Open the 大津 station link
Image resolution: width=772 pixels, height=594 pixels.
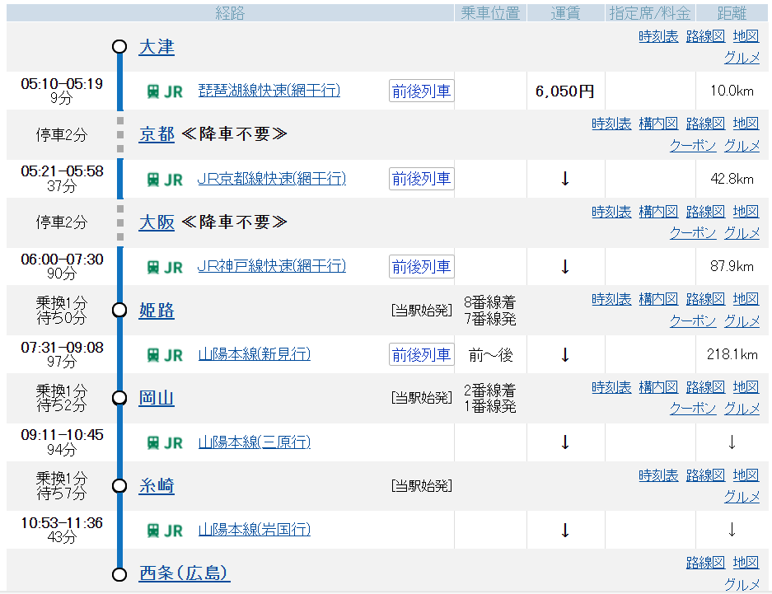pos(157,47)
